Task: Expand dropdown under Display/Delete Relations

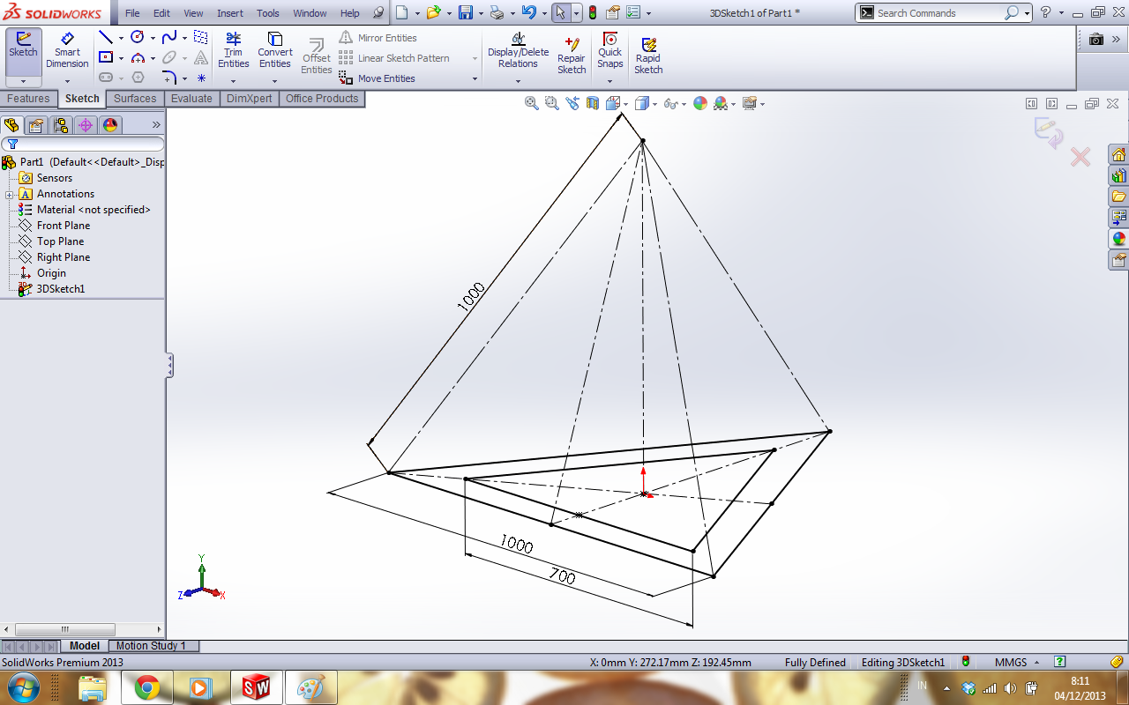Action: tap(518, 81)
